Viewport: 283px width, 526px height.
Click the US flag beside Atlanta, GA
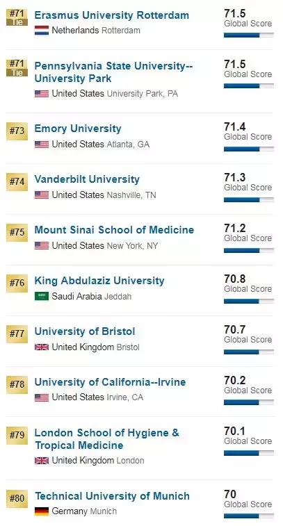[42, 145]
